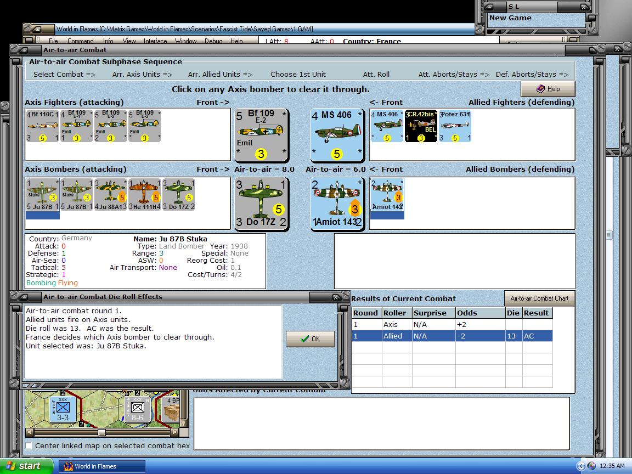
Task: Click the Result column header
Action: 537,313
